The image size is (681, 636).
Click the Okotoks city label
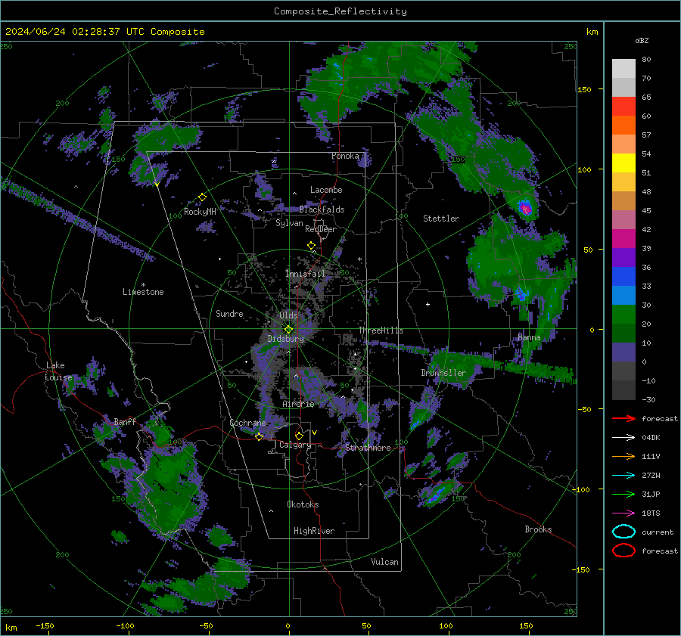pos(303,504)
